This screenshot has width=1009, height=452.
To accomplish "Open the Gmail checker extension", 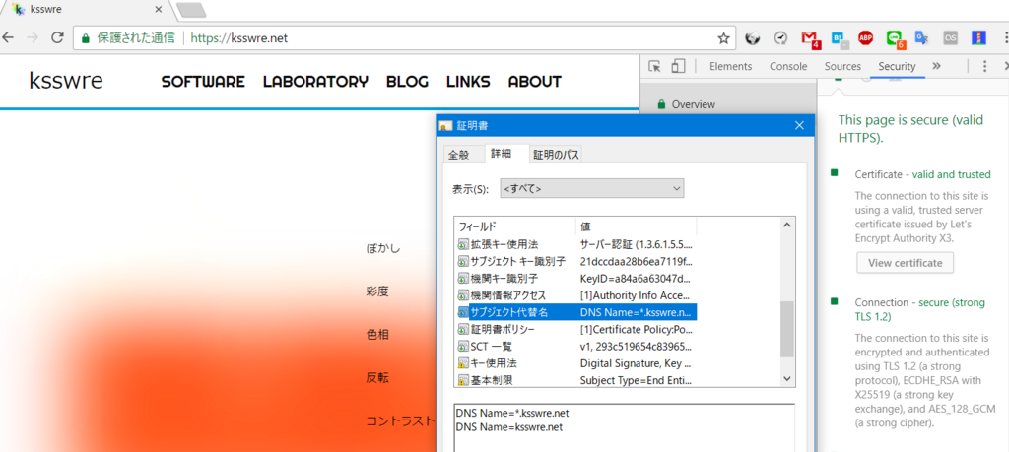I will (810, 39).
